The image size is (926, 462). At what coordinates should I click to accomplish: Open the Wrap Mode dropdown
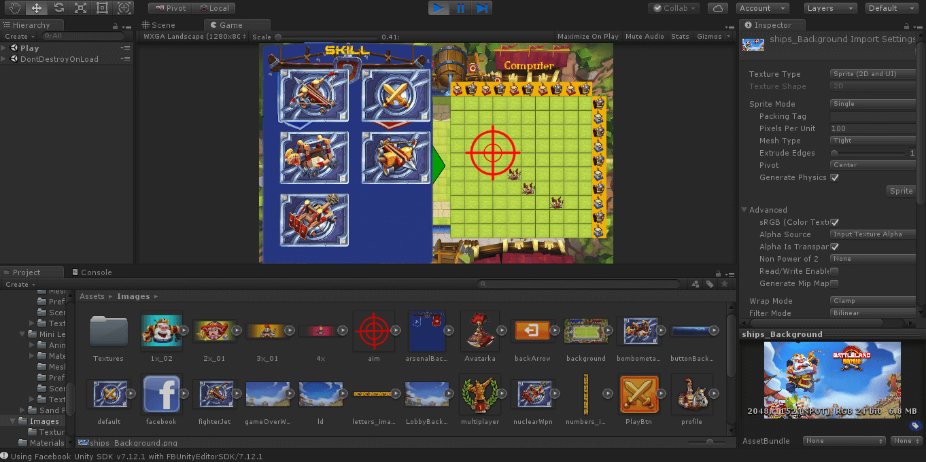(873, 301)
